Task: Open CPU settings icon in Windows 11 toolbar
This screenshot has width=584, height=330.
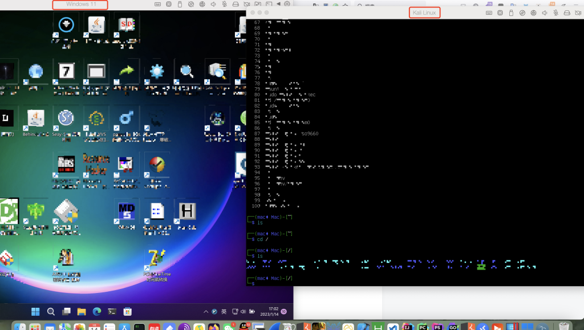Action: [x=169, y=4]
